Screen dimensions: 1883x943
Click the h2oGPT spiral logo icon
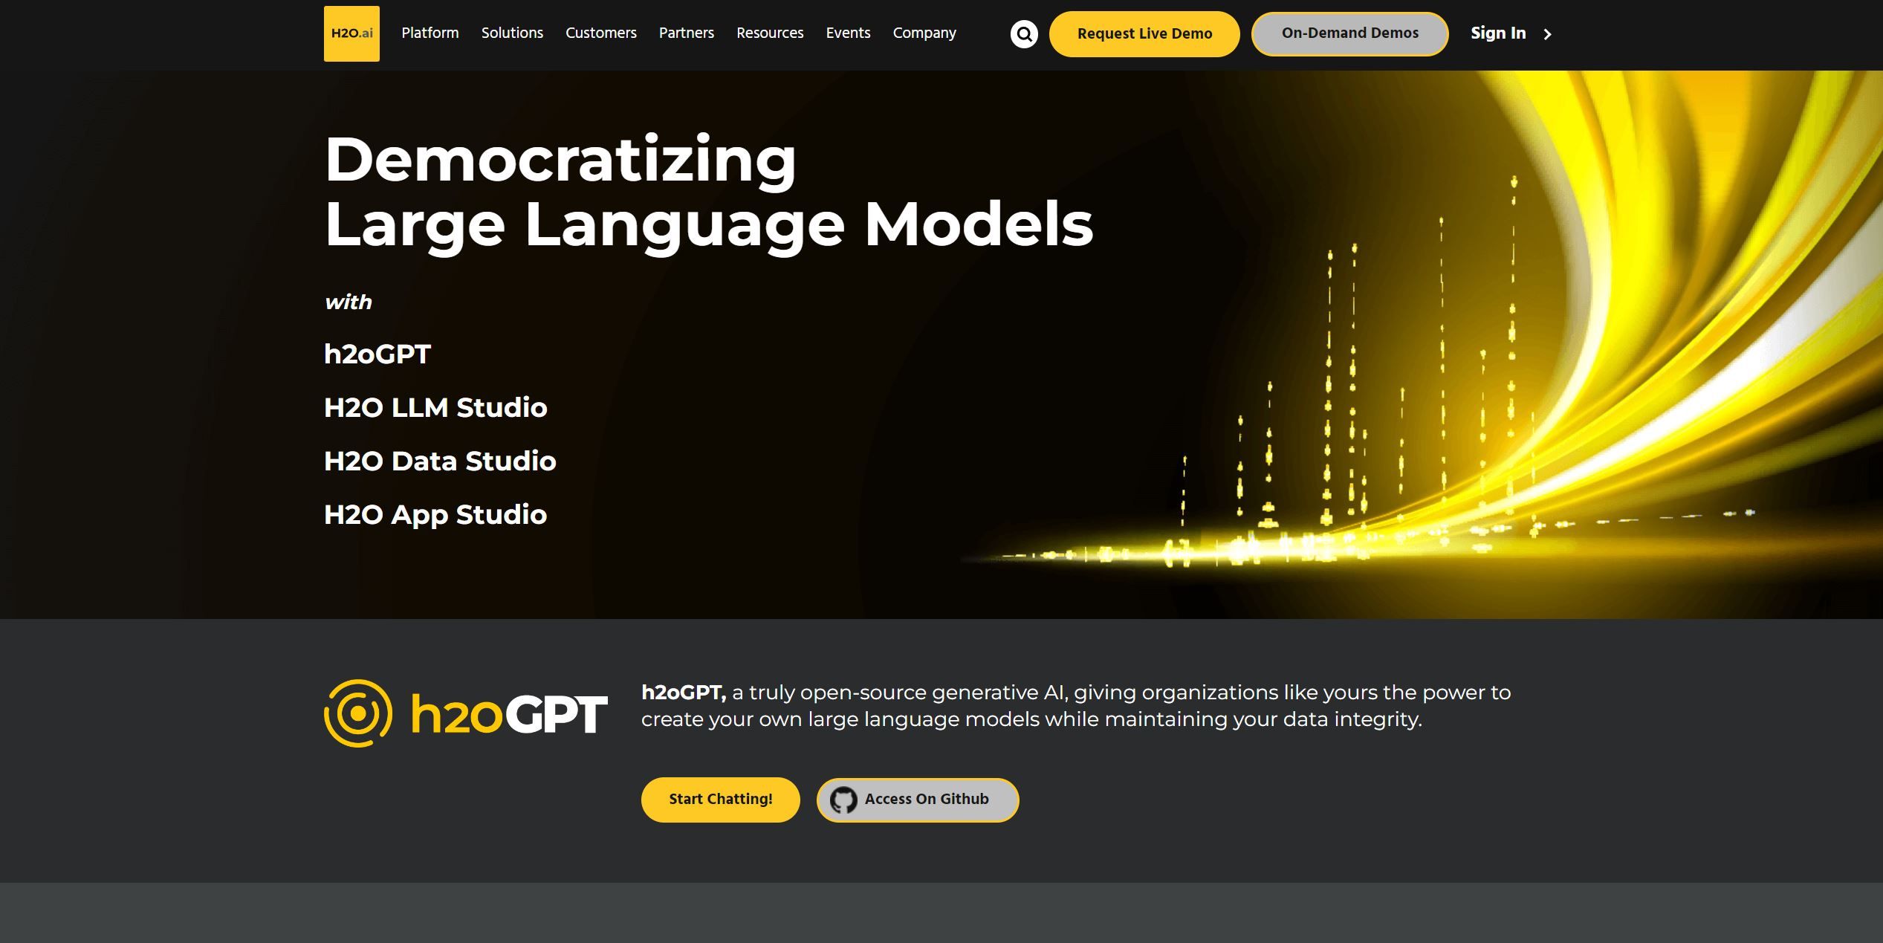click(358, 713)
